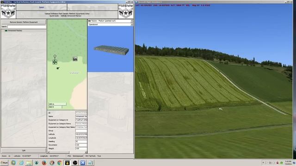
Task: Click the top-right PSX@War logo
Action: click(x=126, y=11)
